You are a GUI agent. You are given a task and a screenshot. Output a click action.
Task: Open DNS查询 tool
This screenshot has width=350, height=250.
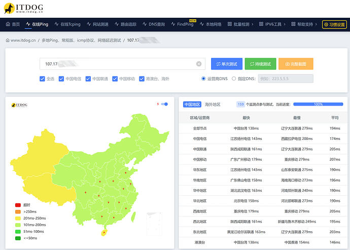pos(154,24)
